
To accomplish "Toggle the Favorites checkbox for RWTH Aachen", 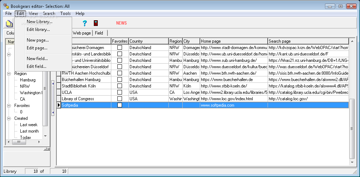I will 120,73.
